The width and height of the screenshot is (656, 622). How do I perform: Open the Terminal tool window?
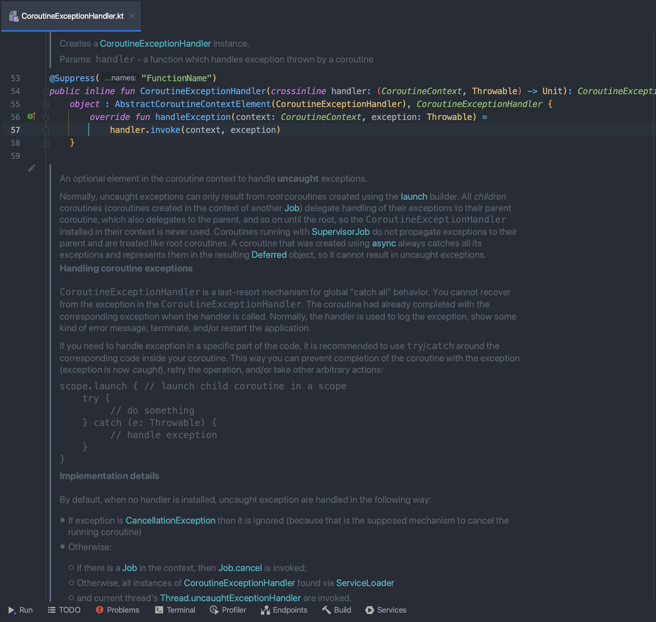175,610
